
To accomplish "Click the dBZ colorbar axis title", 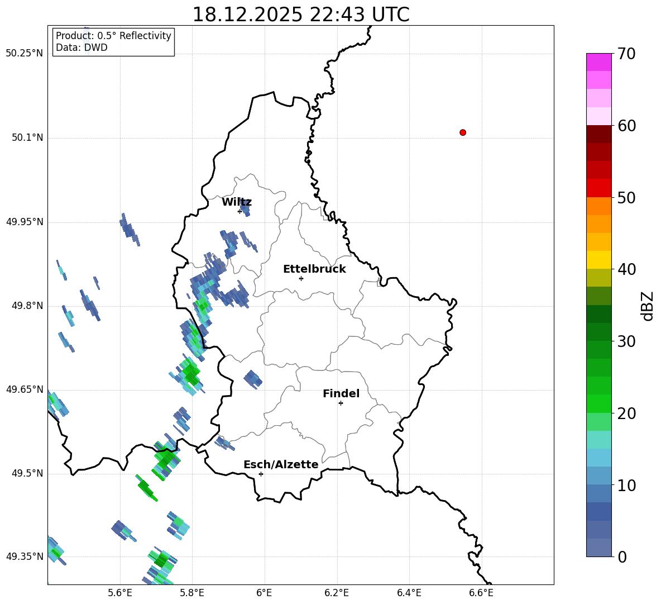I will (648, 306).
